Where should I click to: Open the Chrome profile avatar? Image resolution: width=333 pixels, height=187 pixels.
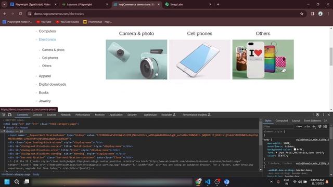pos(321,14)
